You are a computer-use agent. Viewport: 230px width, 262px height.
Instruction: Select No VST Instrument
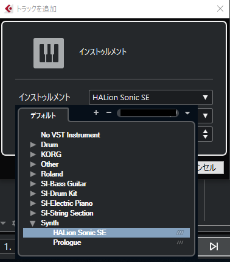click(x=71, y=135)
